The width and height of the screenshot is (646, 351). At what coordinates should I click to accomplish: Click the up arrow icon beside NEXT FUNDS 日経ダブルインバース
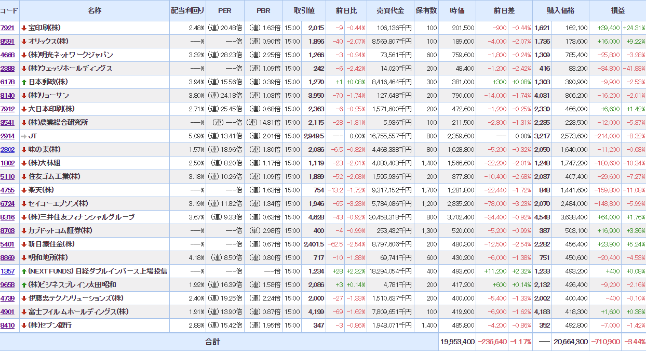point(24,271)
